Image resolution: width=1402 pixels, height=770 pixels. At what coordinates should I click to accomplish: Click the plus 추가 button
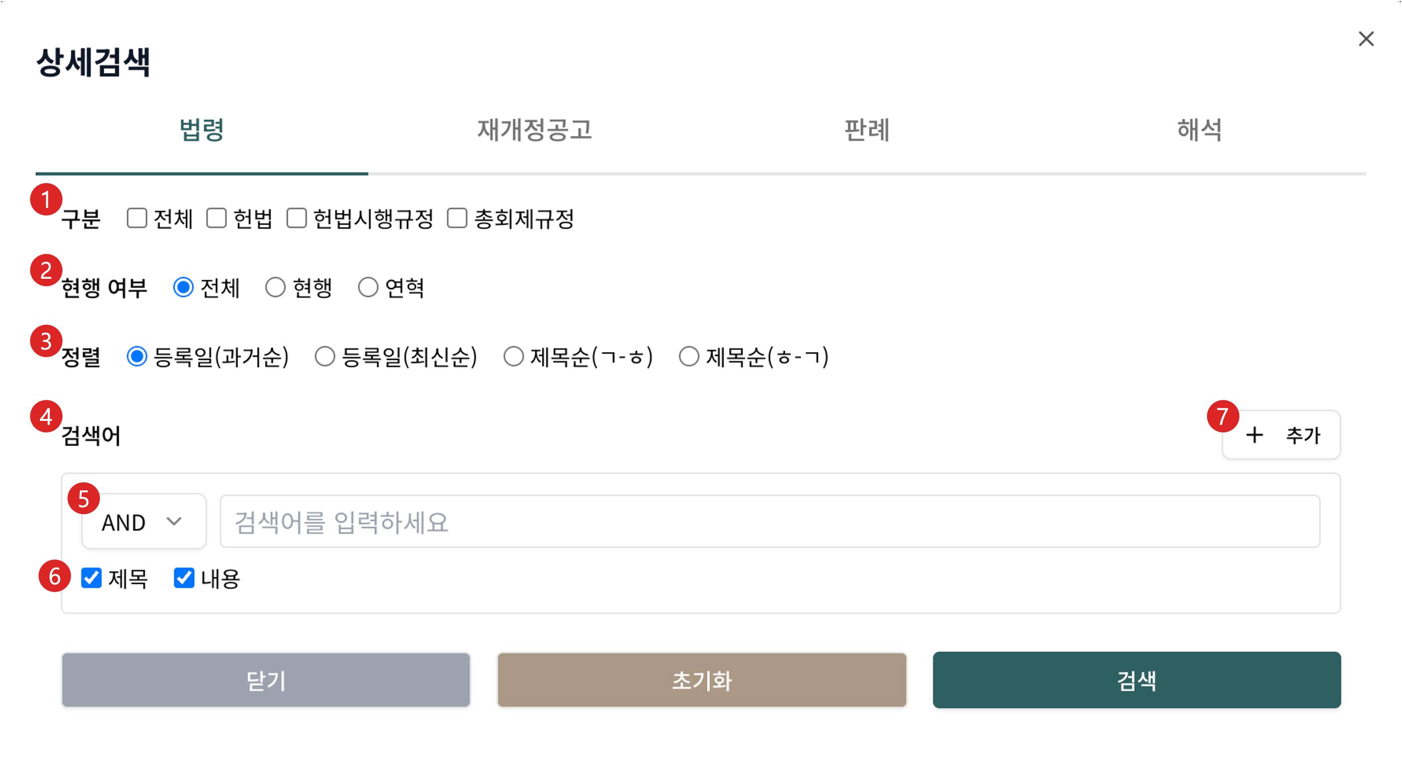pos(1281,435)
